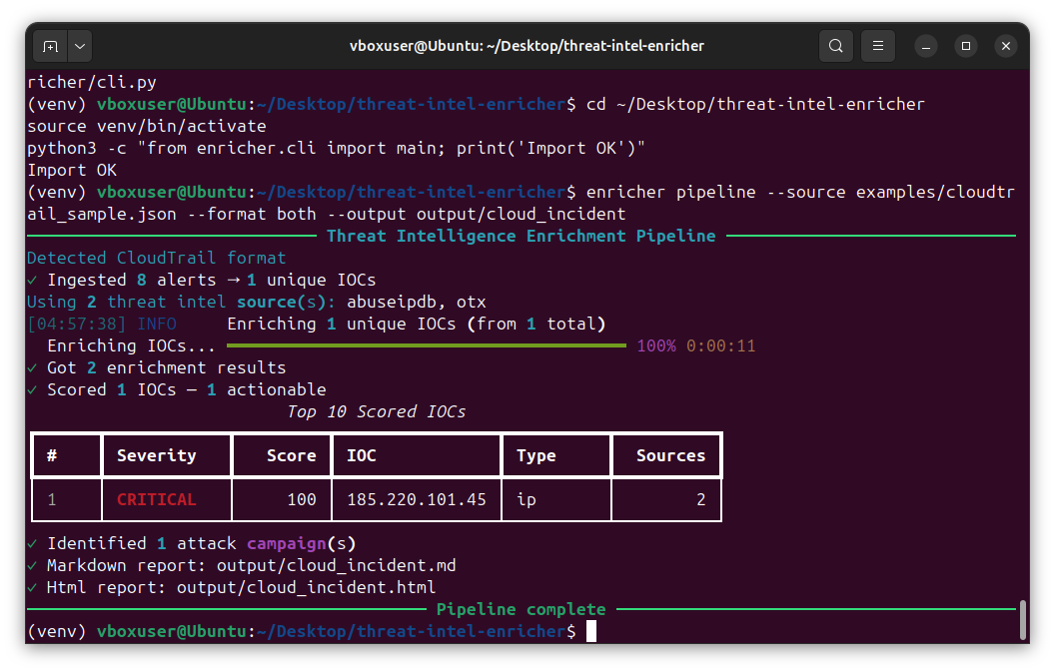
Task: Click the Scored 1 IOCs actionable line
Action: [177, 390]
